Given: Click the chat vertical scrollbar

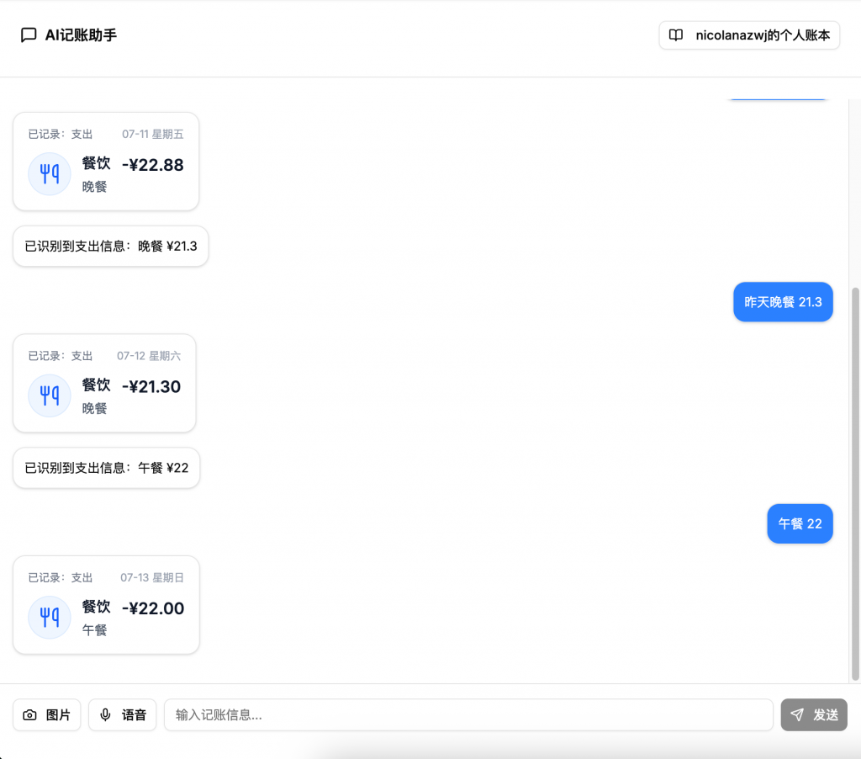Looking at the screenshot, I should pyautogui.click(x=855, y=480).
